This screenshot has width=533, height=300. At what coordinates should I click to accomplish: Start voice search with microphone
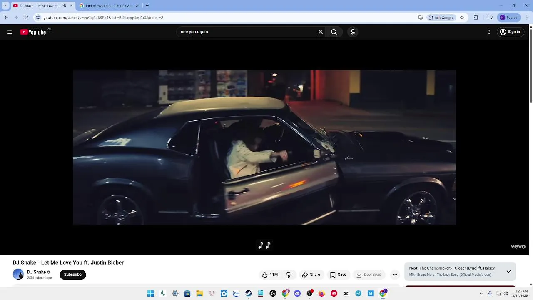(x=353, y=32)
